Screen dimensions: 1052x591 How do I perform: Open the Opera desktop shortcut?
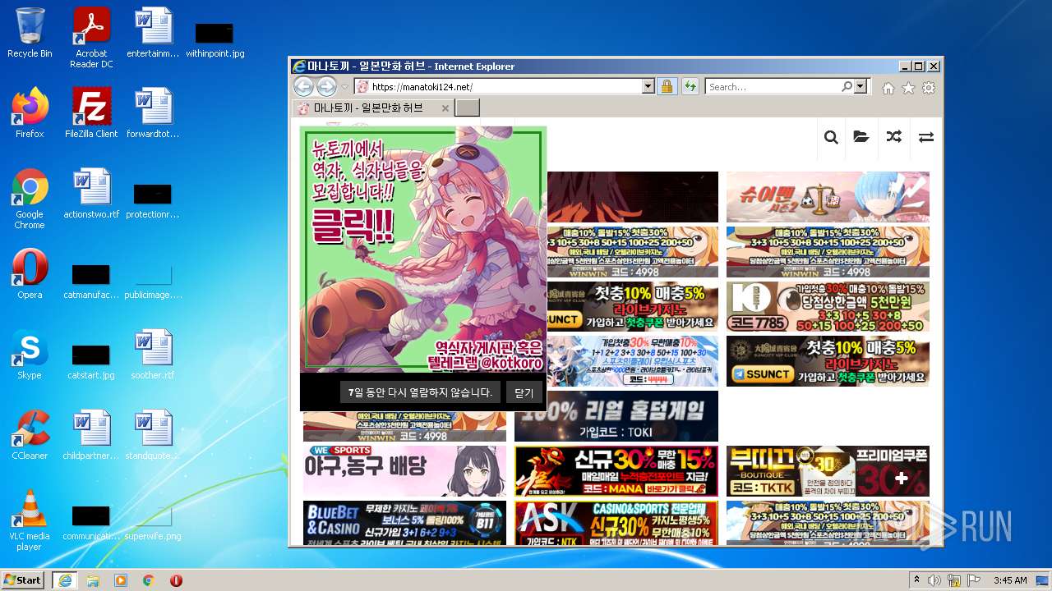(x=30, y=274)
